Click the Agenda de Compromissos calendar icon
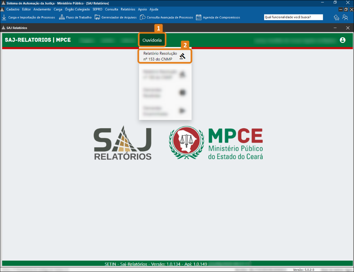Image resolution: width=354 pixels, height=272 pixels. coord(198,17)
